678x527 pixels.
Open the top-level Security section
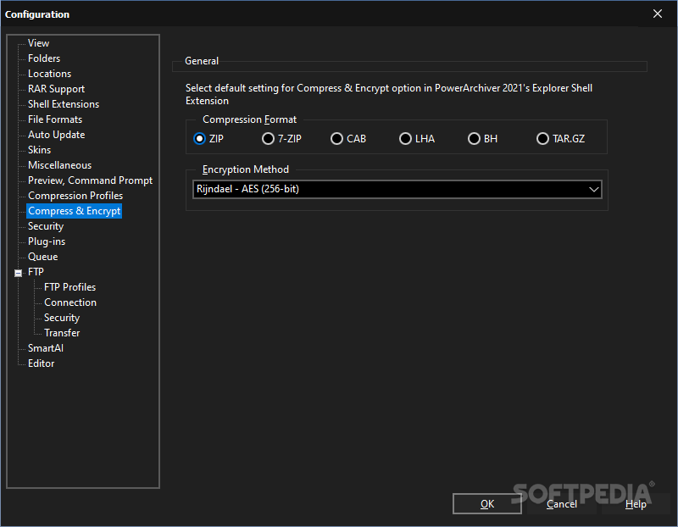(46, 226)
